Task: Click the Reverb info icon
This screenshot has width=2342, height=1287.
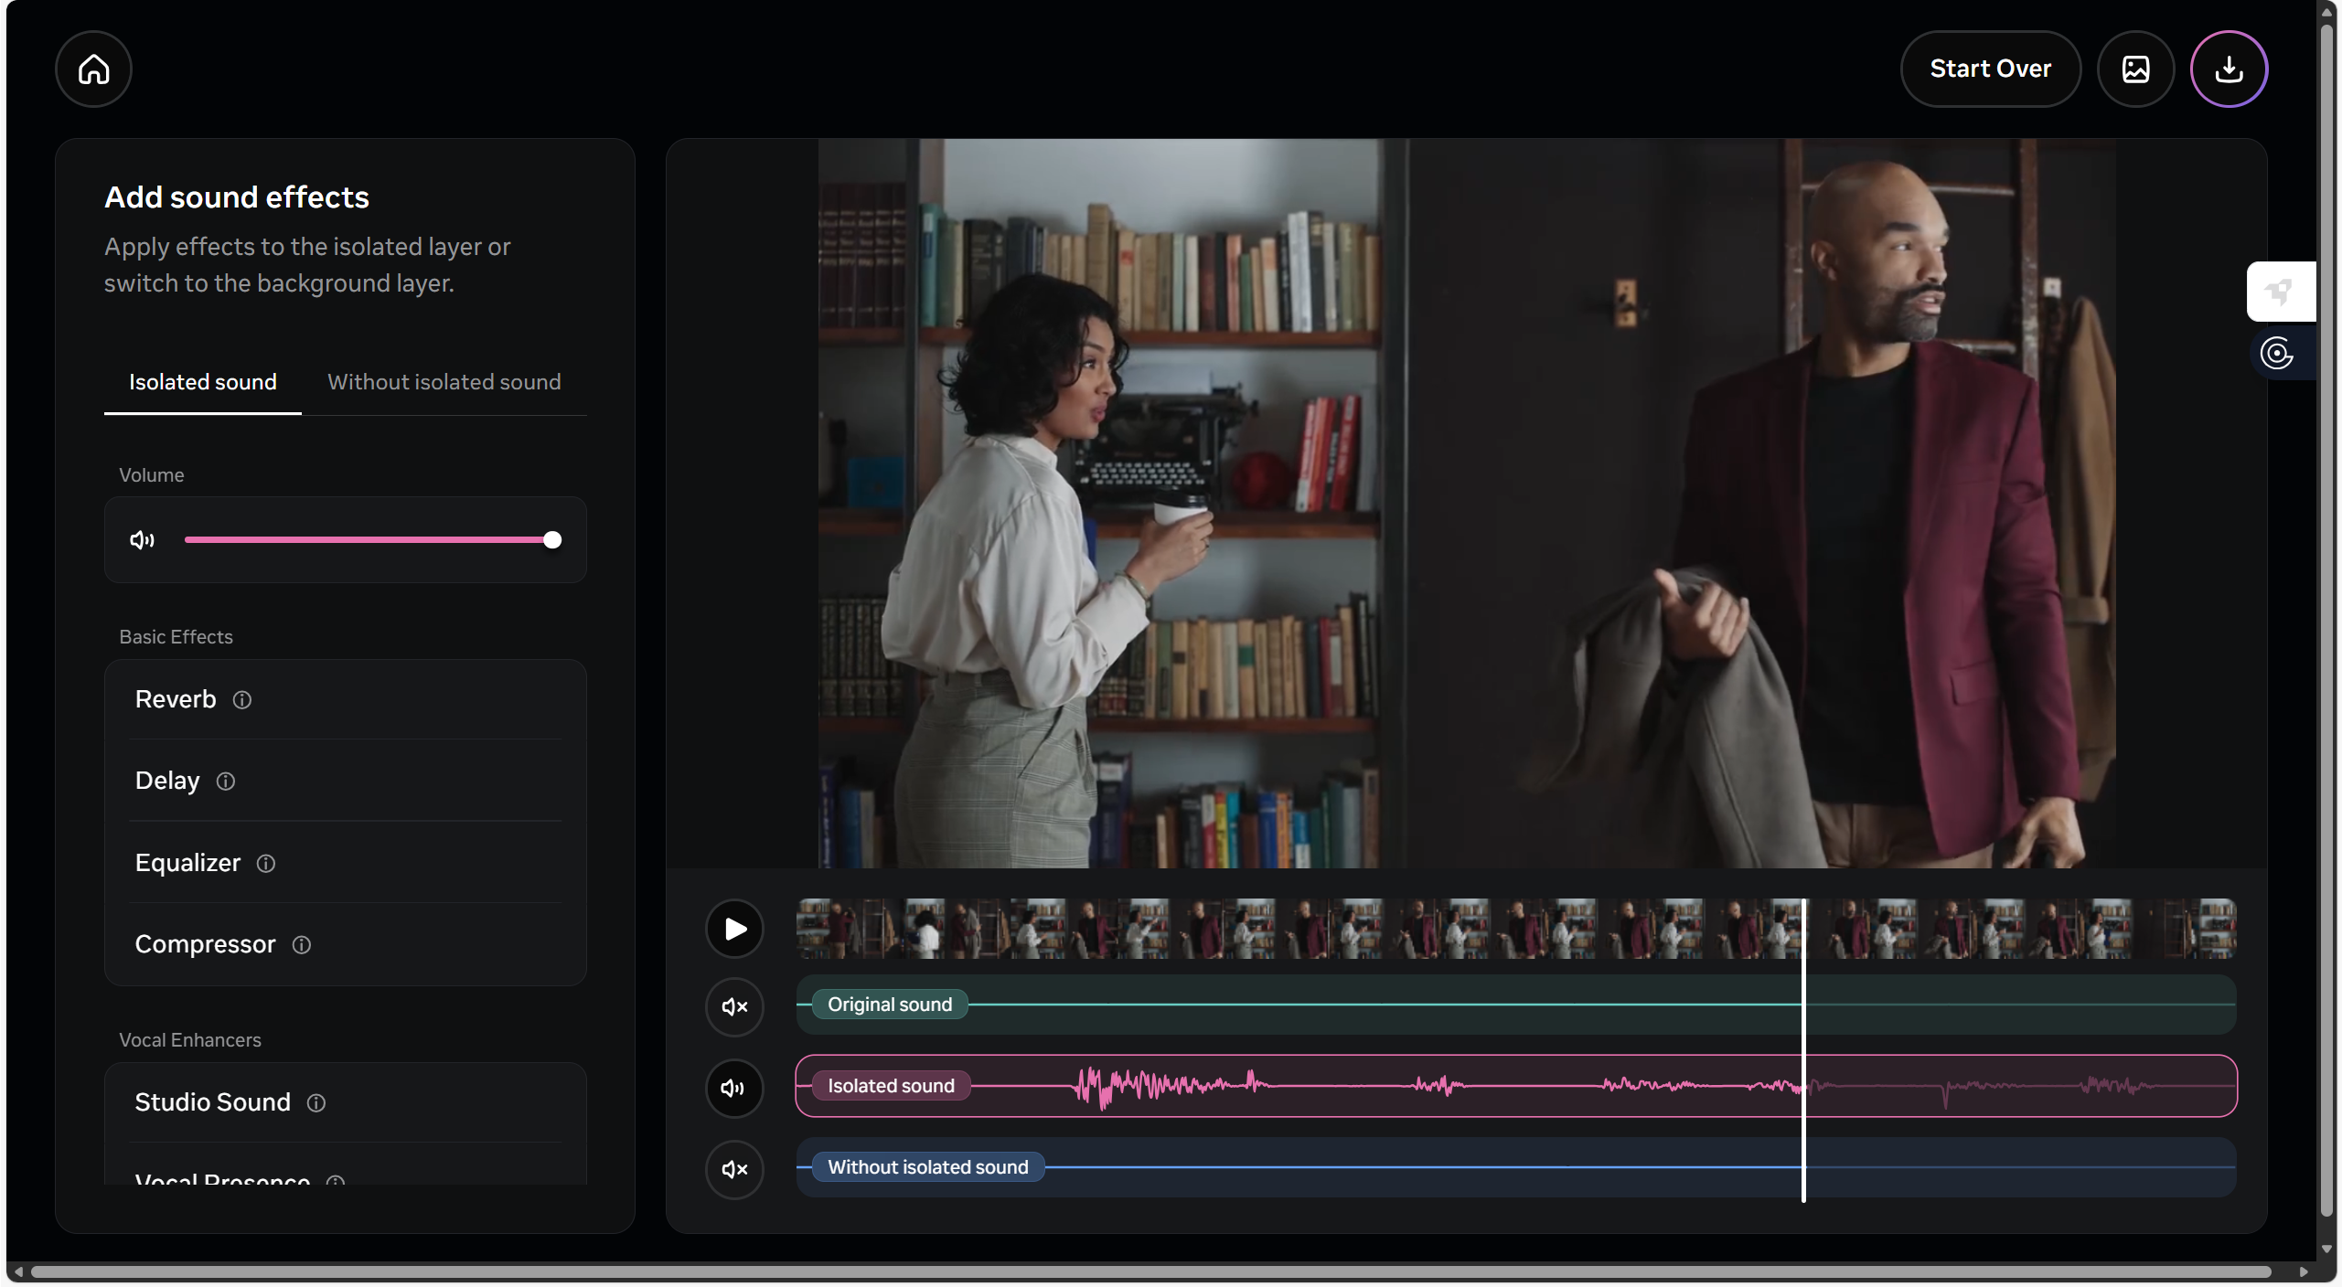Action: pos(242,700)
